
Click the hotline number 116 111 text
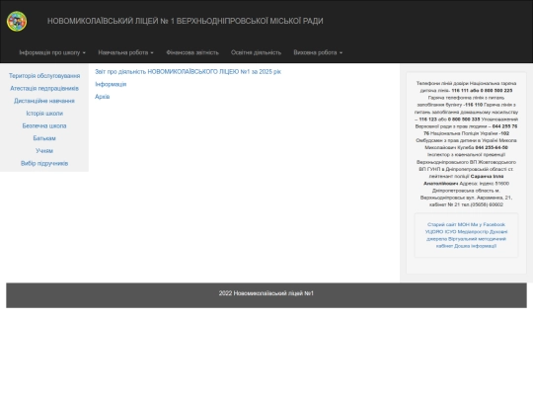460,91
